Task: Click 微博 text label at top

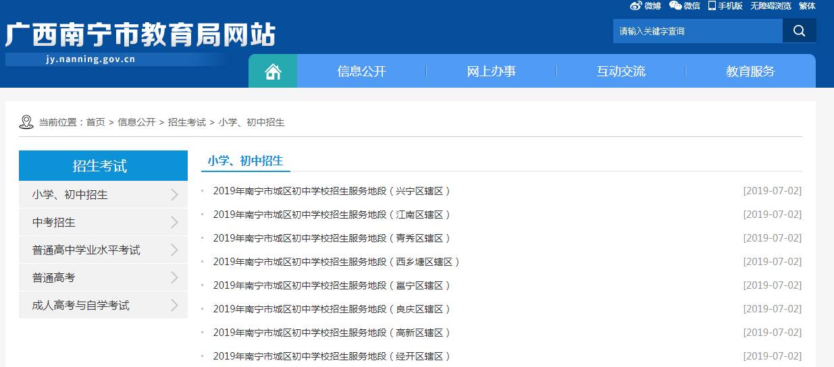Action: (652, 5)
